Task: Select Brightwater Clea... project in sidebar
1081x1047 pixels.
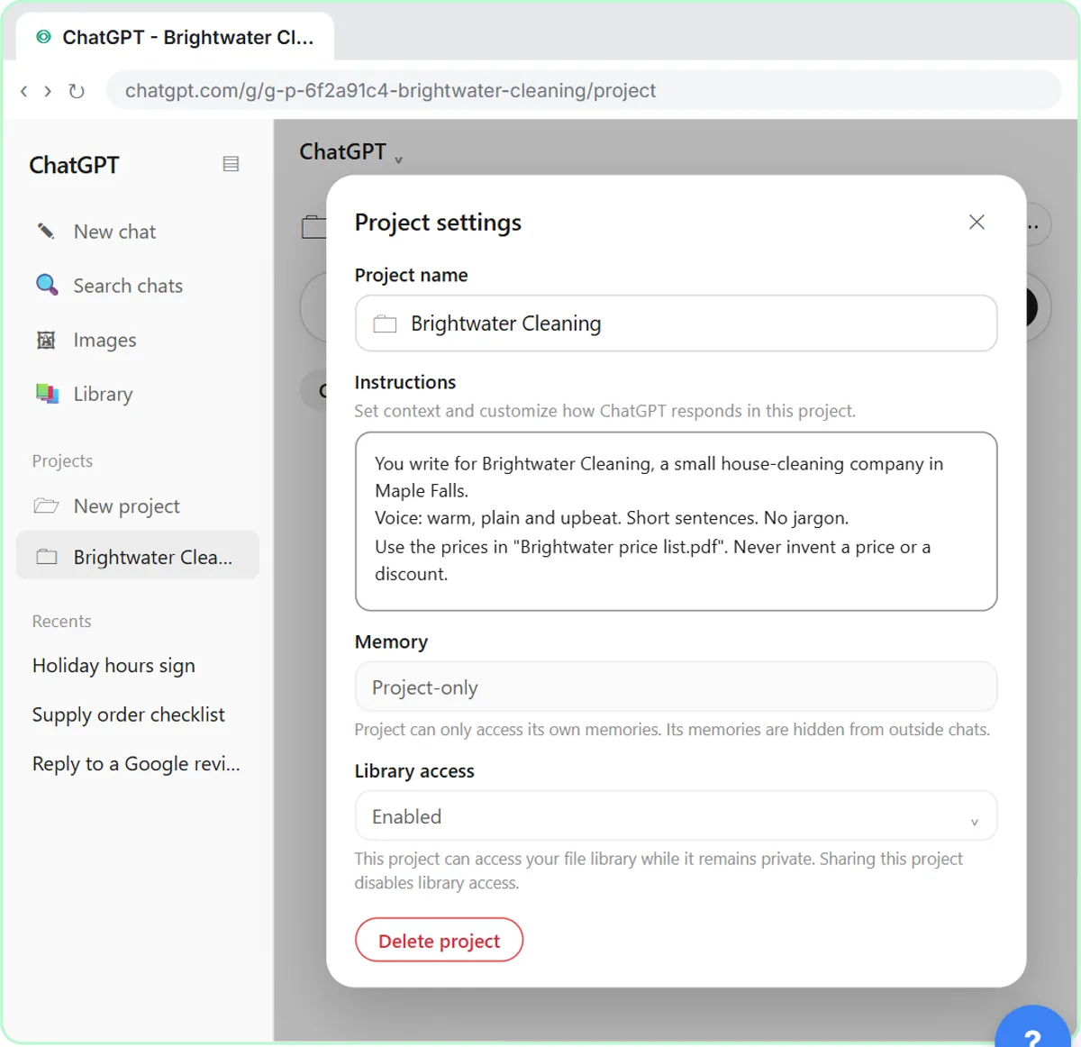Action: tap(138, 557)
